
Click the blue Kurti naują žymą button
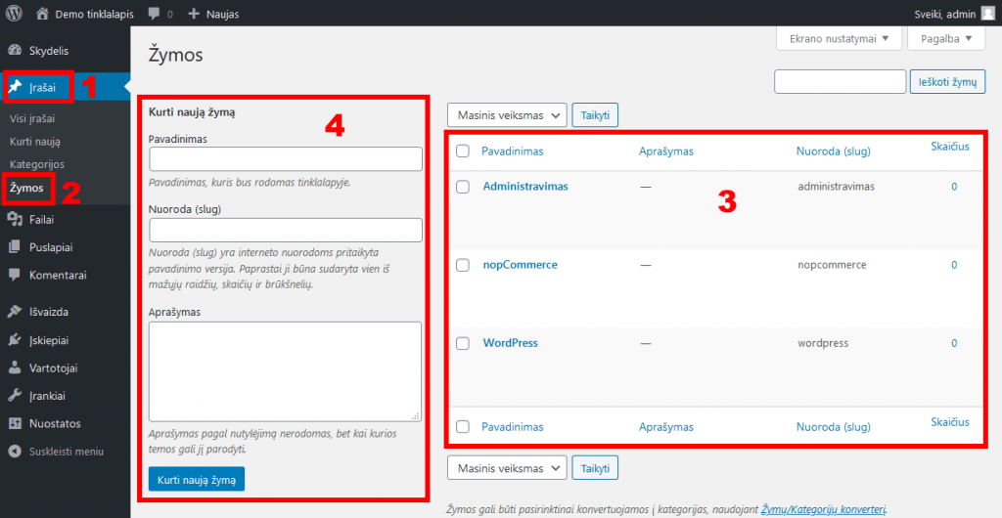(196, 479)
